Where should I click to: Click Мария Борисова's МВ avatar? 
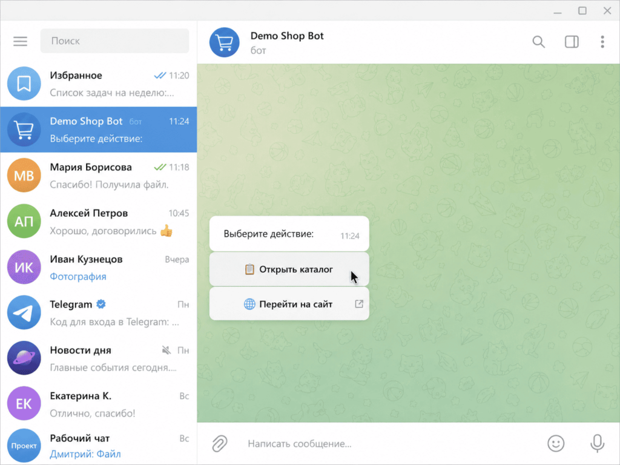(24, 175)
